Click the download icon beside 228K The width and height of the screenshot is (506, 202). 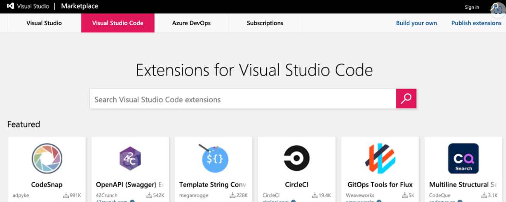pos(233,195)
